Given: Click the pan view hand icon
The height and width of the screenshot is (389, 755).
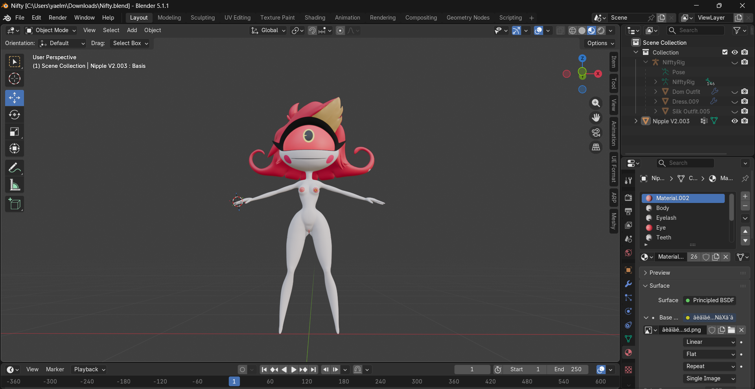Looking at the screenshot, I should 596,117.
